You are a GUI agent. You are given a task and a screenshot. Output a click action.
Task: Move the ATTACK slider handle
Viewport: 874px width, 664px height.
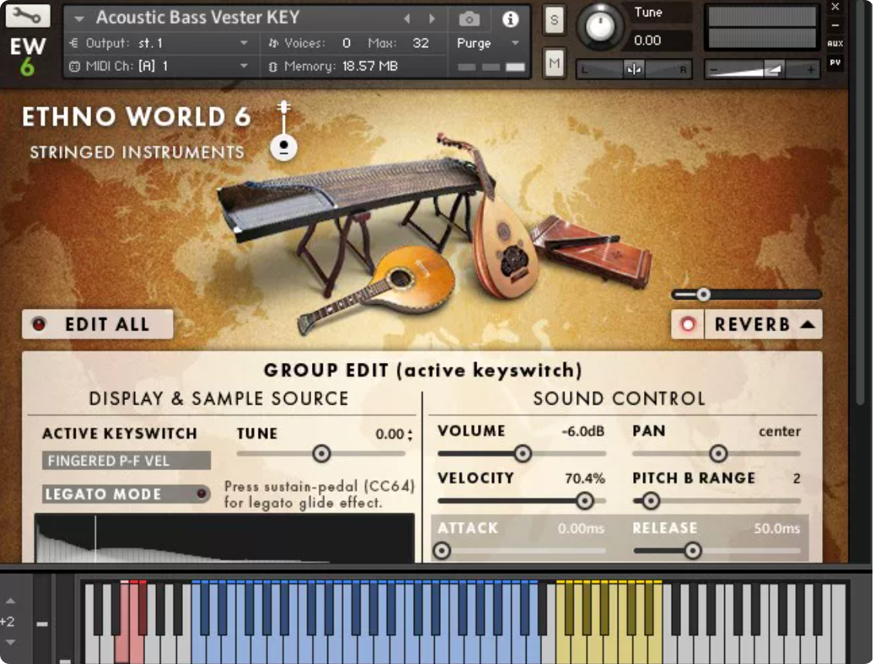click(442, 551)
